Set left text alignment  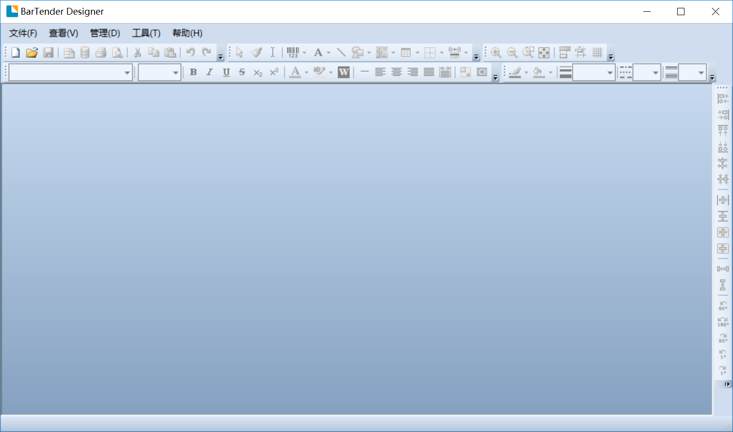coord(380,72)
